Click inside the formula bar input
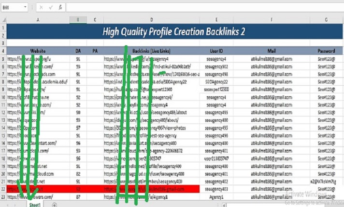 click(193, 8)
